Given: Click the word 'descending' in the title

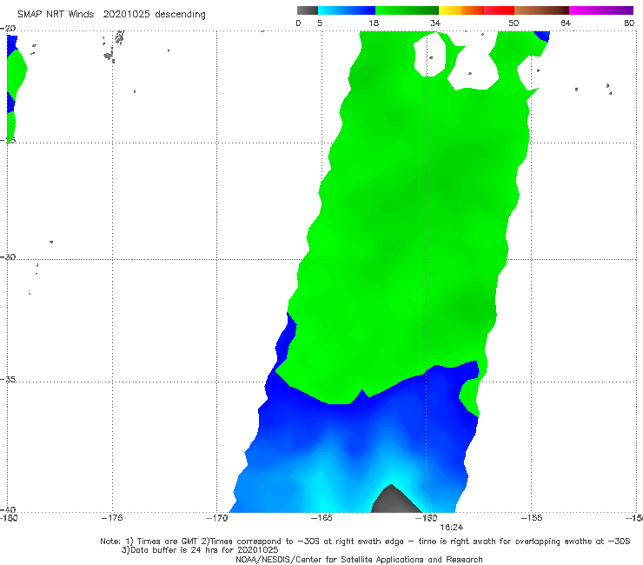Looking at the screenshot, I should [180, 15].
